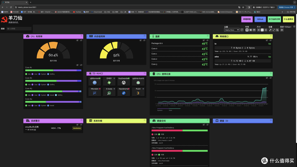Set the small item size icon

click(258, 30)
